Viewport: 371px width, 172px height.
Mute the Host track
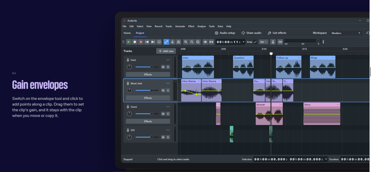[163, 67]
